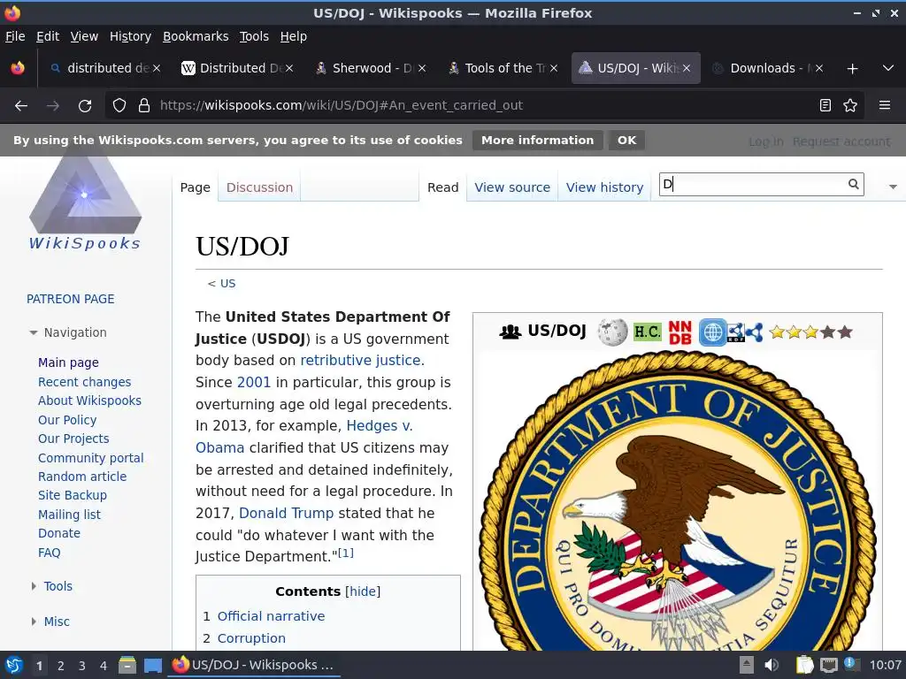The image size is (906, 679).
Task: Click the show desktop icon in taskbar
Action: 152,665
